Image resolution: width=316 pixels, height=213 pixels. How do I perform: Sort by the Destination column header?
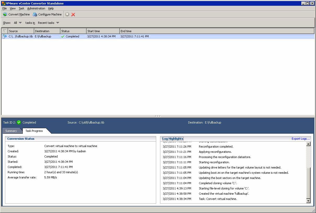coord(47,31)
